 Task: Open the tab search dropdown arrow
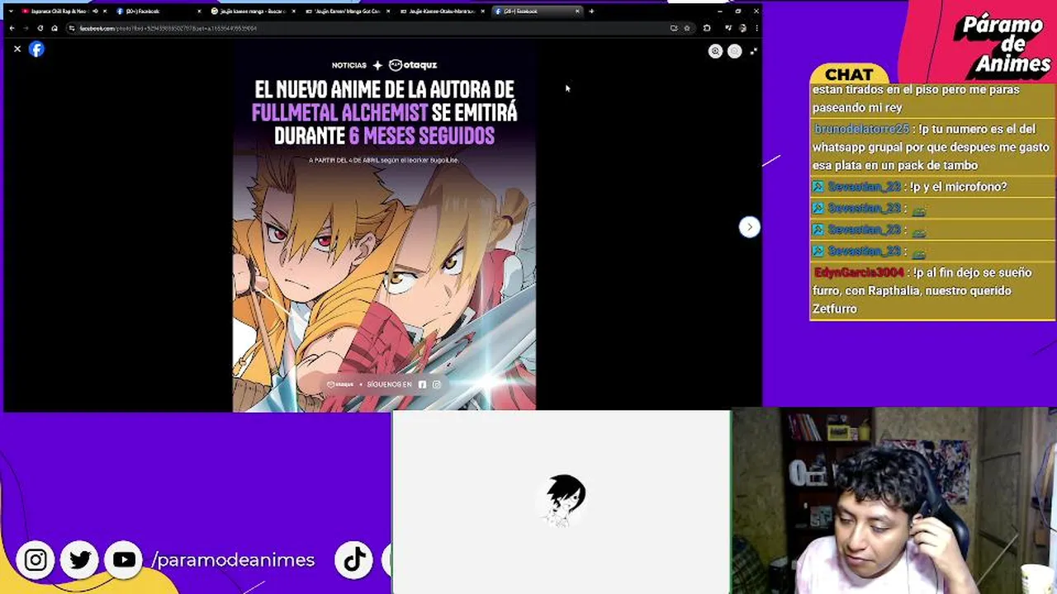click(x=11, y=12)
